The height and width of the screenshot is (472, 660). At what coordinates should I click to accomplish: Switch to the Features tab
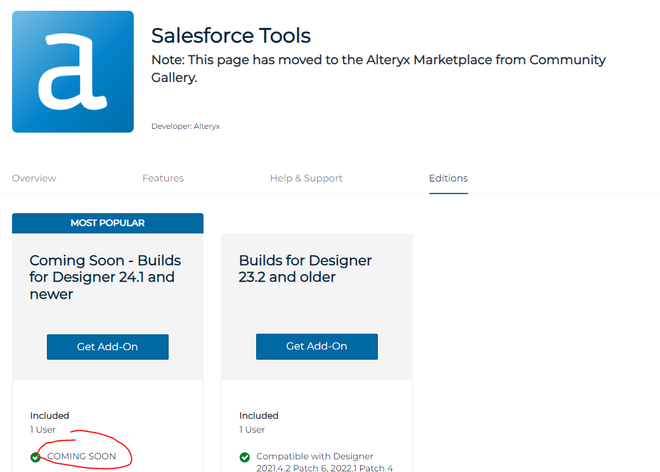(163, 178)
